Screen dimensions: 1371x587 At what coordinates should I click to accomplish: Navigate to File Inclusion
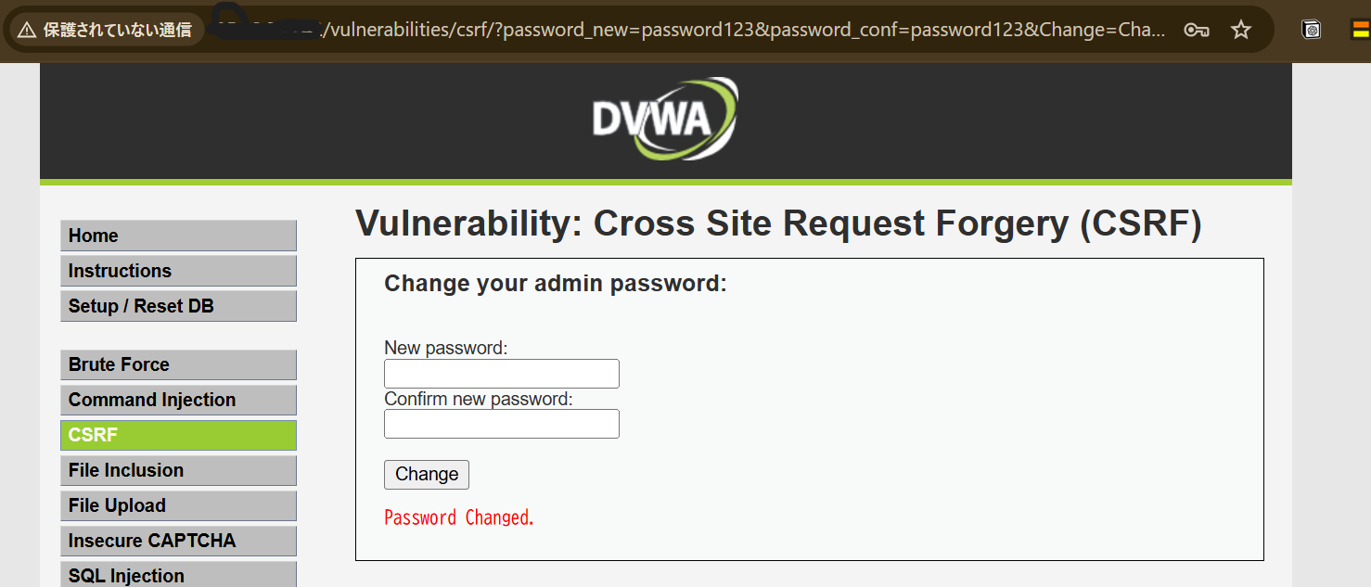coord(178,470)
